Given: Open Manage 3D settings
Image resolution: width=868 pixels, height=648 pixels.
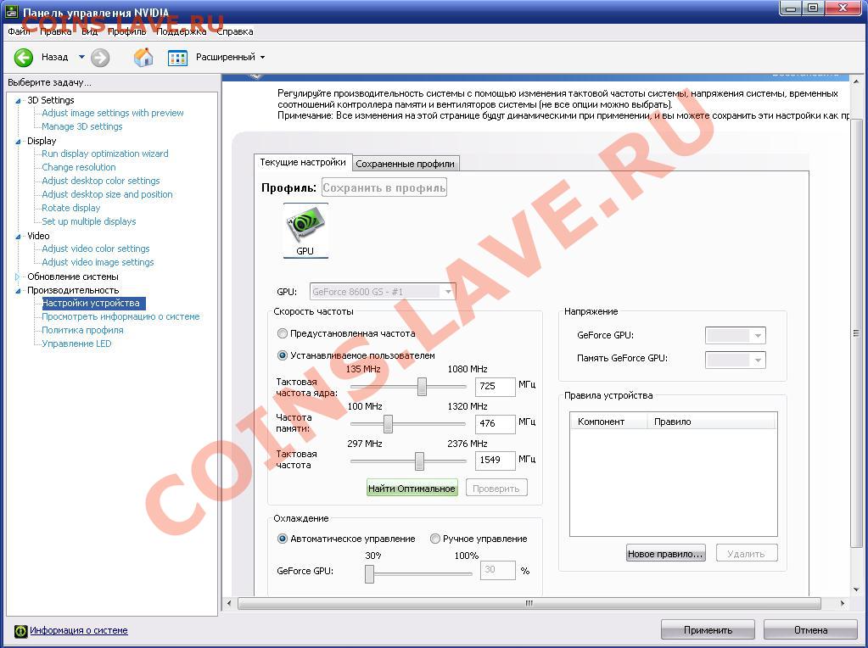Looking at the screenshot, I should tap(82, 126).
